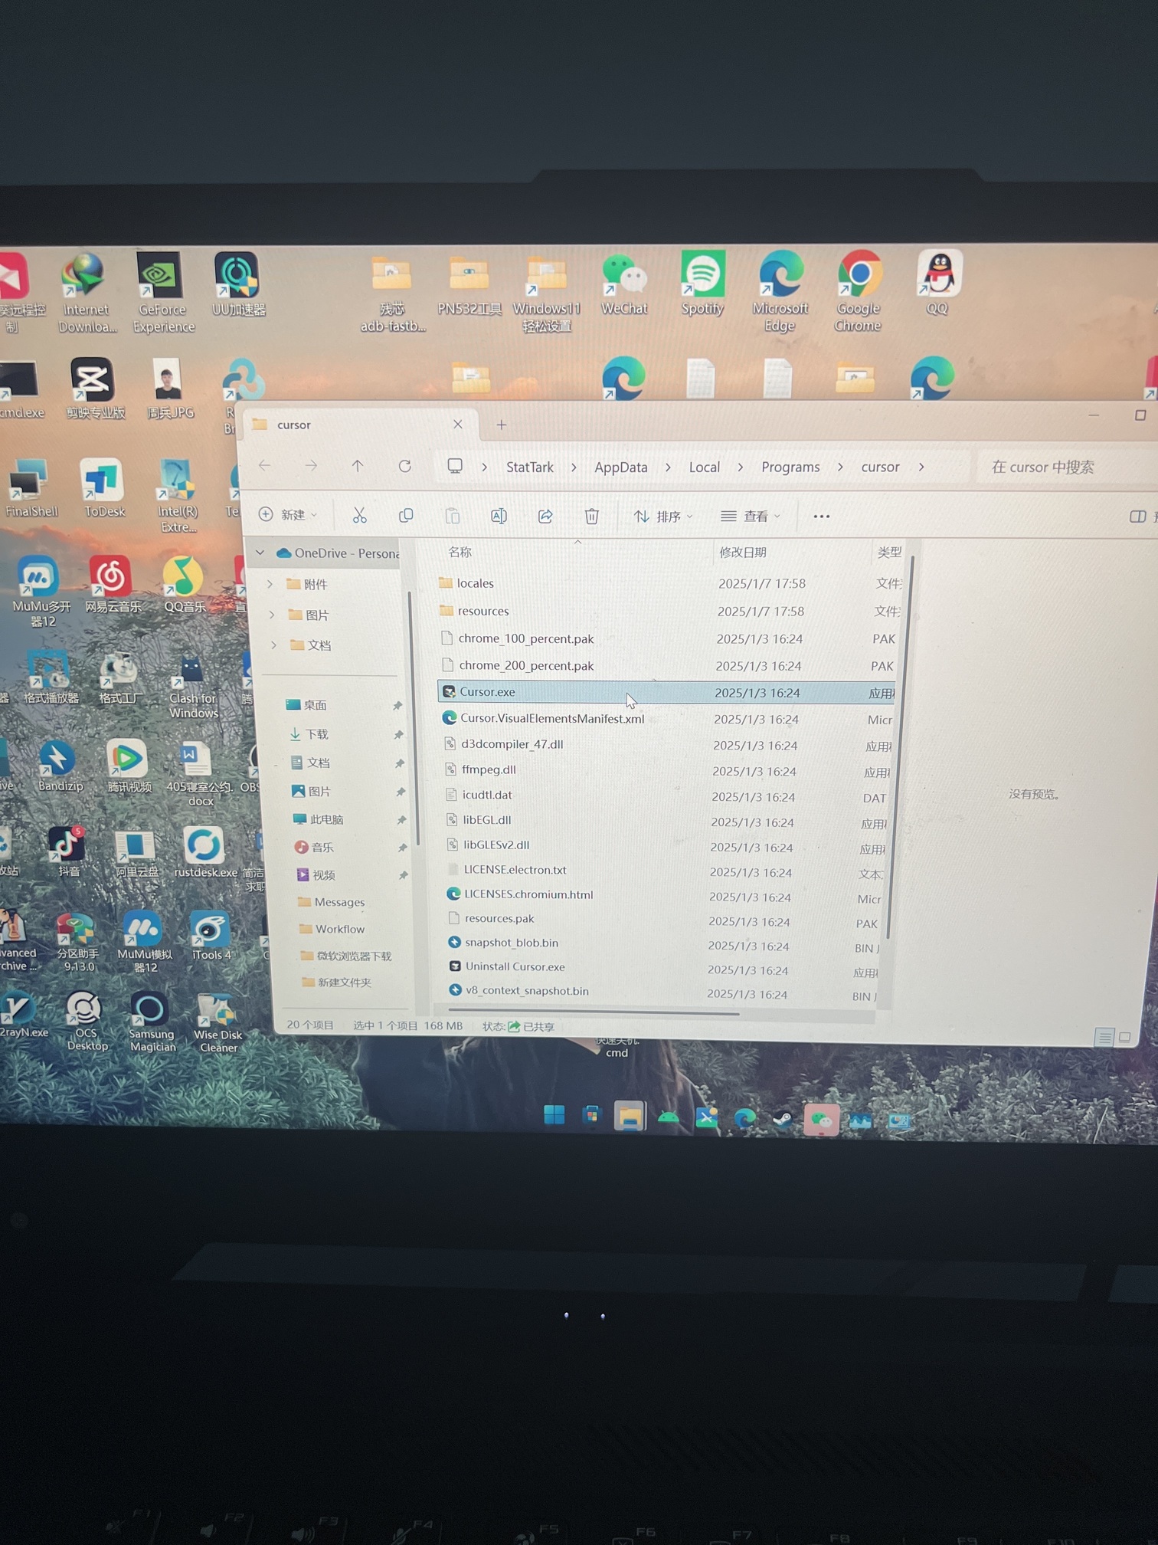Click the Rename icon in Explorer toolbar
The image size is (1158, 1545).
(499, 516)
